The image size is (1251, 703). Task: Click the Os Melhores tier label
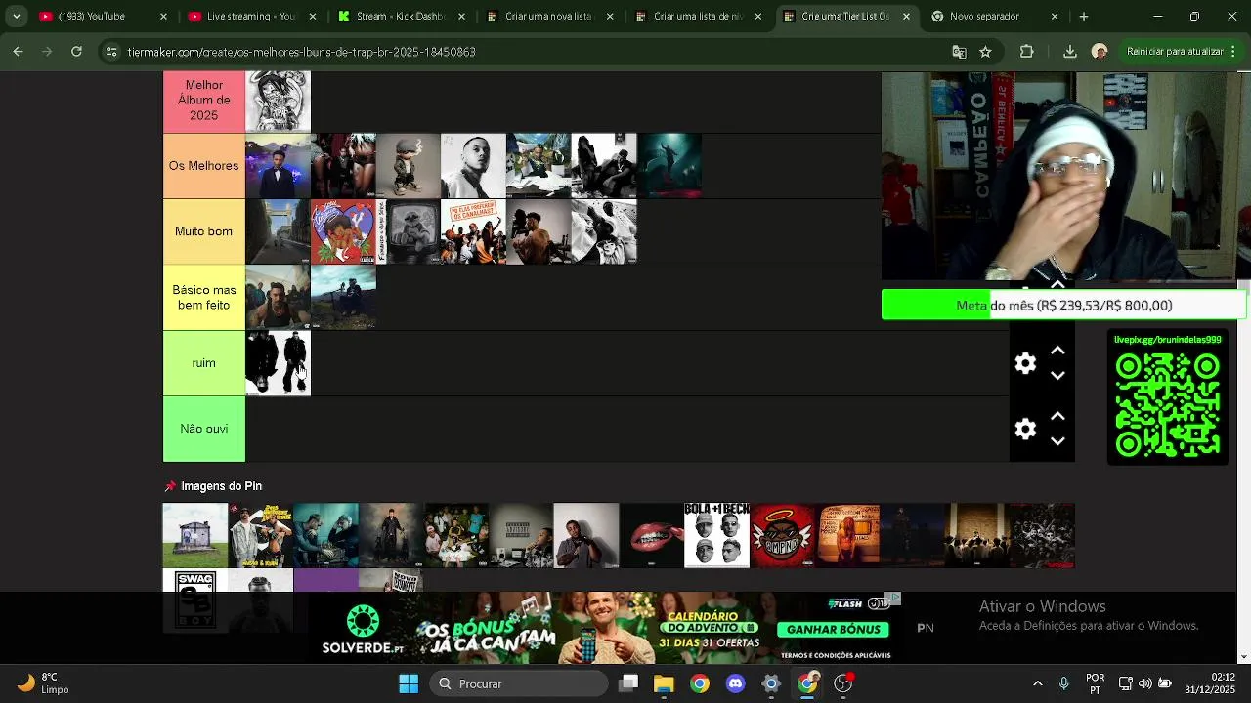(x=203, y=166)
